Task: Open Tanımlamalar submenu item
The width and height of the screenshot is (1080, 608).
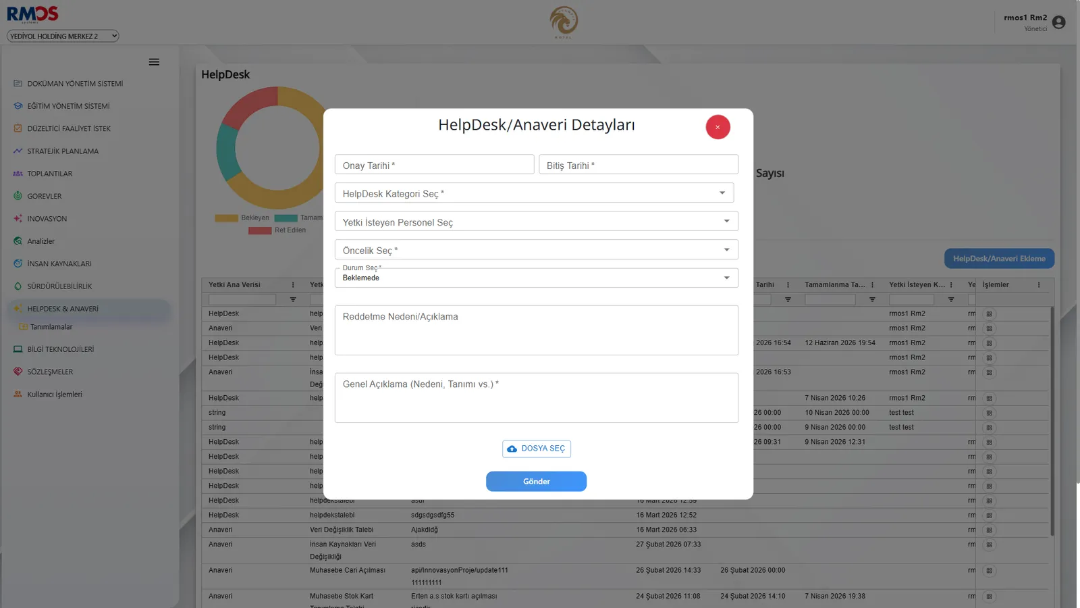Action: (51, 327)
